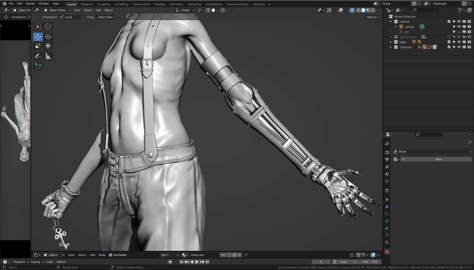This screenshot has height=270, width=474.
Task: Select the Annotate tool
Action: click(38, 56)
